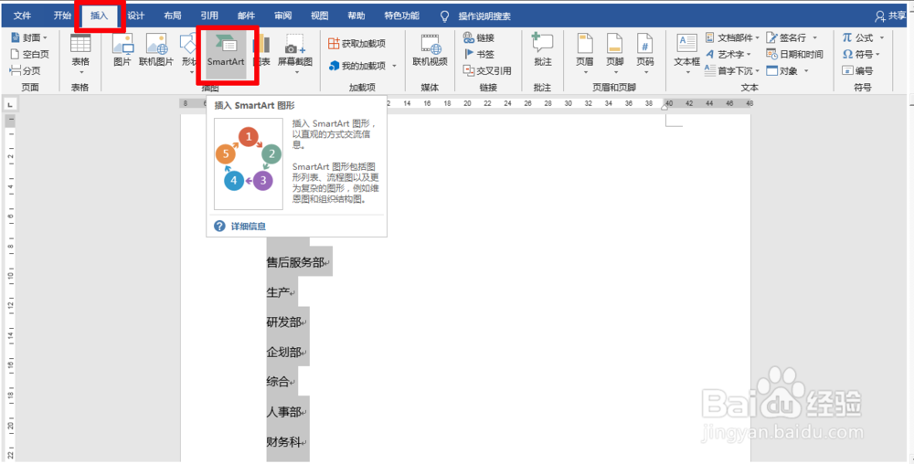
Task: Switch to the 引用 ribbon tab
Action: (209, 16)
